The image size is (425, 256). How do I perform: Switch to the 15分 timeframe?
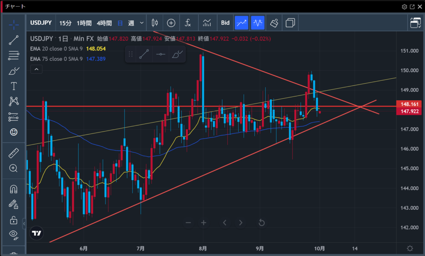pyautogui.click(x=65, y=23)
